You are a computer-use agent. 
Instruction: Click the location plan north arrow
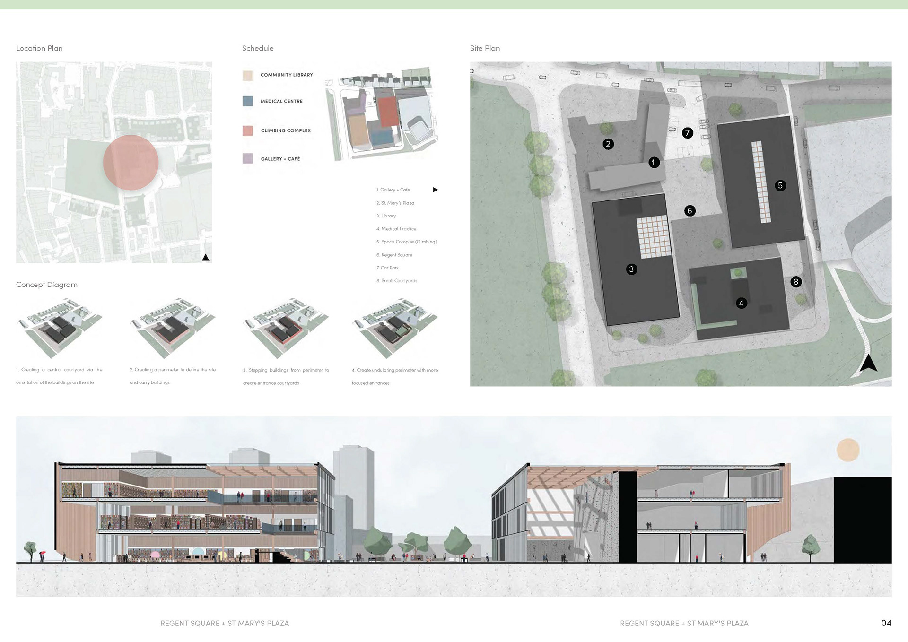(206, 258)
